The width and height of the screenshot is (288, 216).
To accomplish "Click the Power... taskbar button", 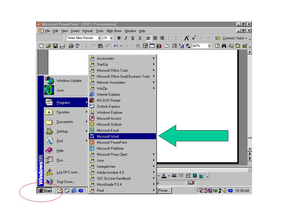I will (164, 190).
